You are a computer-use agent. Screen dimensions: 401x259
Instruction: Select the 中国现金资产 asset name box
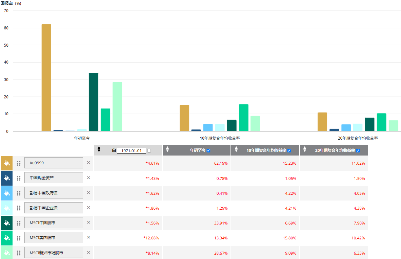[x=54, y=178]
